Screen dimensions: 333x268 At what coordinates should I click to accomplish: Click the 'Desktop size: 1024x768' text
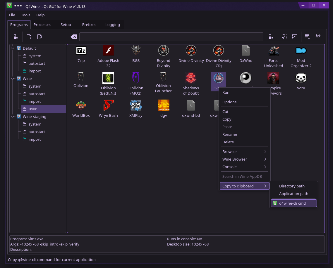point(188,244)
